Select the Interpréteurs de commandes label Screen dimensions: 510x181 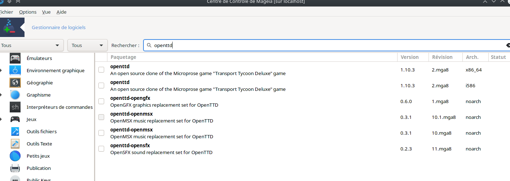tap(59, 107)
